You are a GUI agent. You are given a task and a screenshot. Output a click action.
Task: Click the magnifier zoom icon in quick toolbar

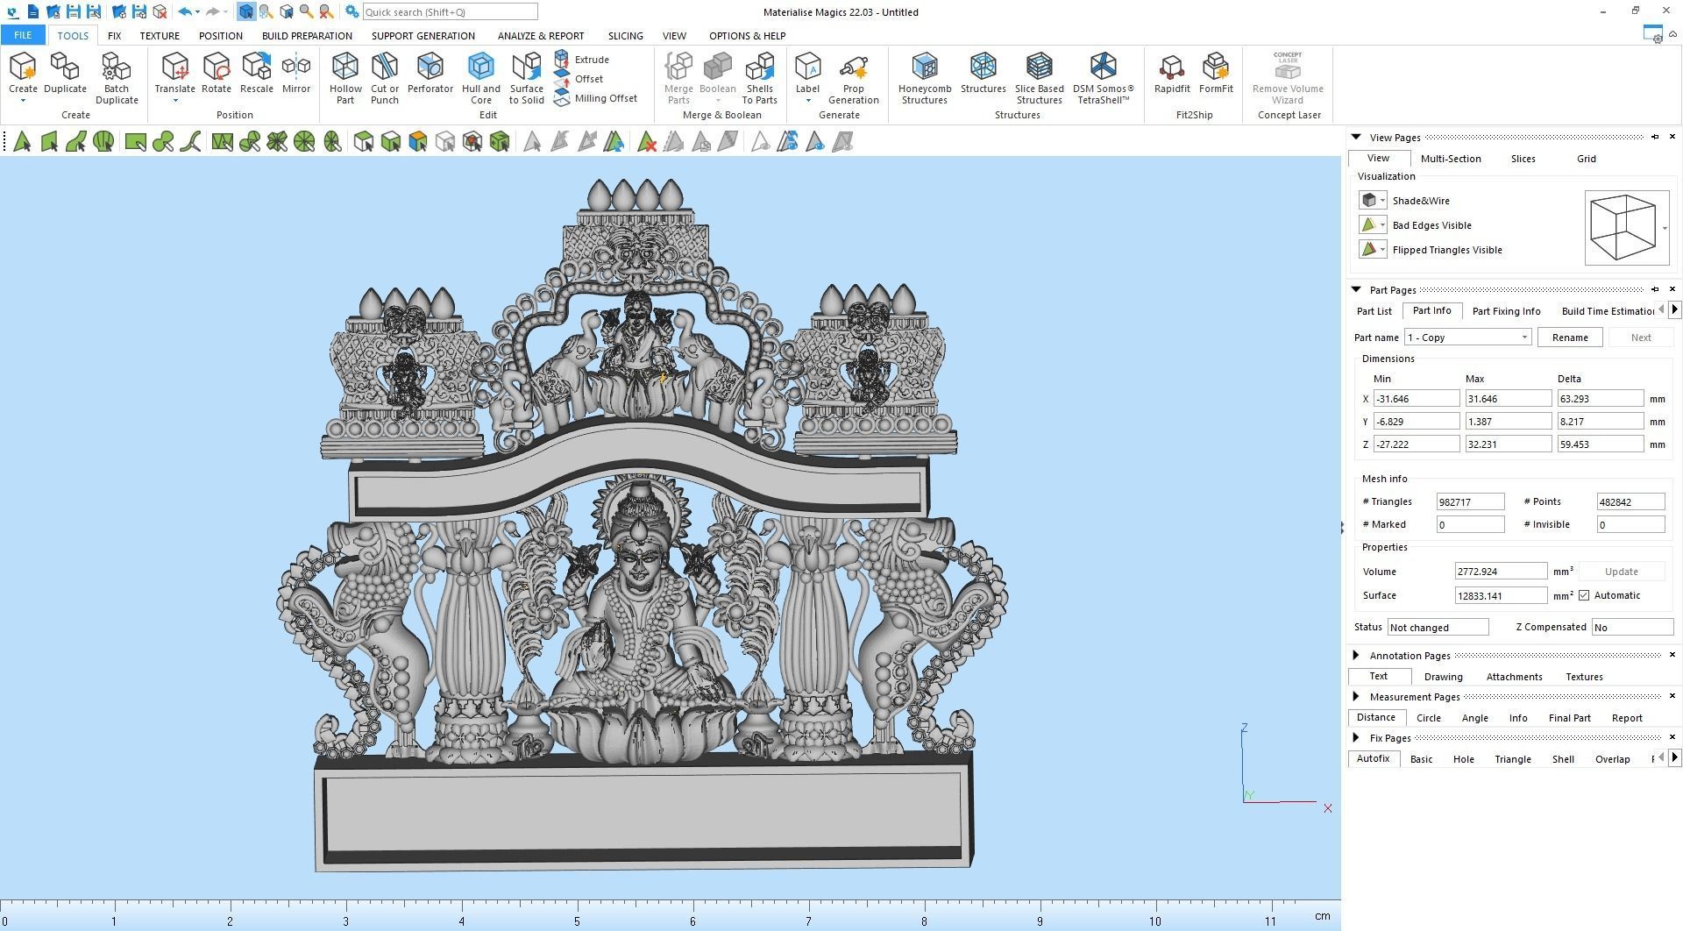306,12
